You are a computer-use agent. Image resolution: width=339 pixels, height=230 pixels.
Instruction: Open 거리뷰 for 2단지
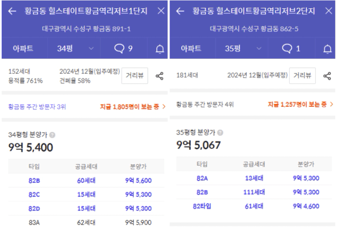(x=302, y=76)
